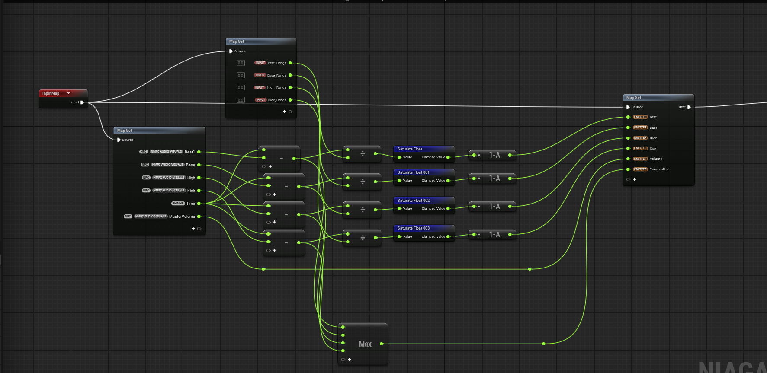Image resolution: width=767 pixels, height=373 pixels.
Task: Select the reroute knot after the Max output
Action: pos(544,344)
